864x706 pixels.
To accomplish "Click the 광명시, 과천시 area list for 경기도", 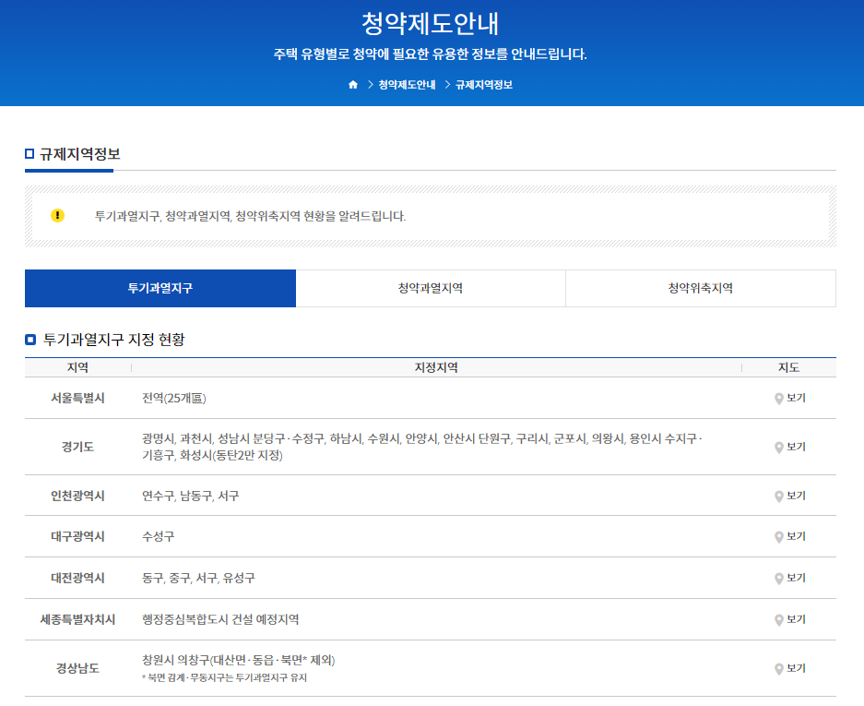I will (422, 447).
